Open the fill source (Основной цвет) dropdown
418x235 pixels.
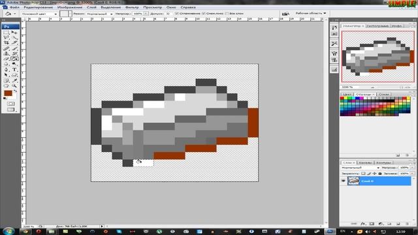click(39, 14)
